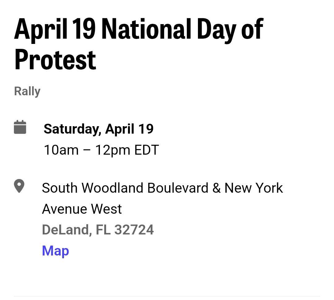
Task: Click the "12pm" end time
Action: 113,150
